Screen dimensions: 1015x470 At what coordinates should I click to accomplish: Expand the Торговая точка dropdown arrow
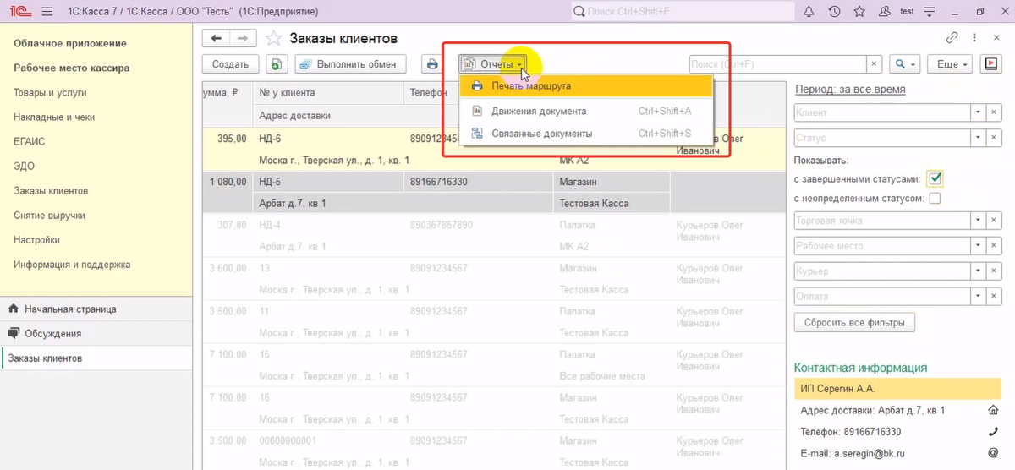[978, 221]
